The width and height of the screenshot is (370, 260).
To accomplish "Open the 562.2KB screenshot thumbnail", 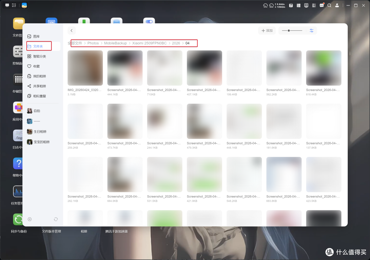I will (x=284, y=68).
